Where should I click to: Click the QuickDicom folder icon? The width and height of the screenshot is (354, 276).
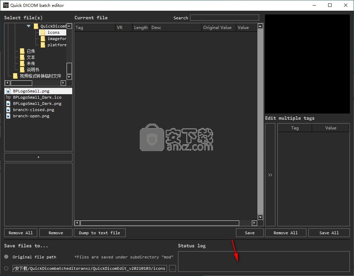coord(36,26)
